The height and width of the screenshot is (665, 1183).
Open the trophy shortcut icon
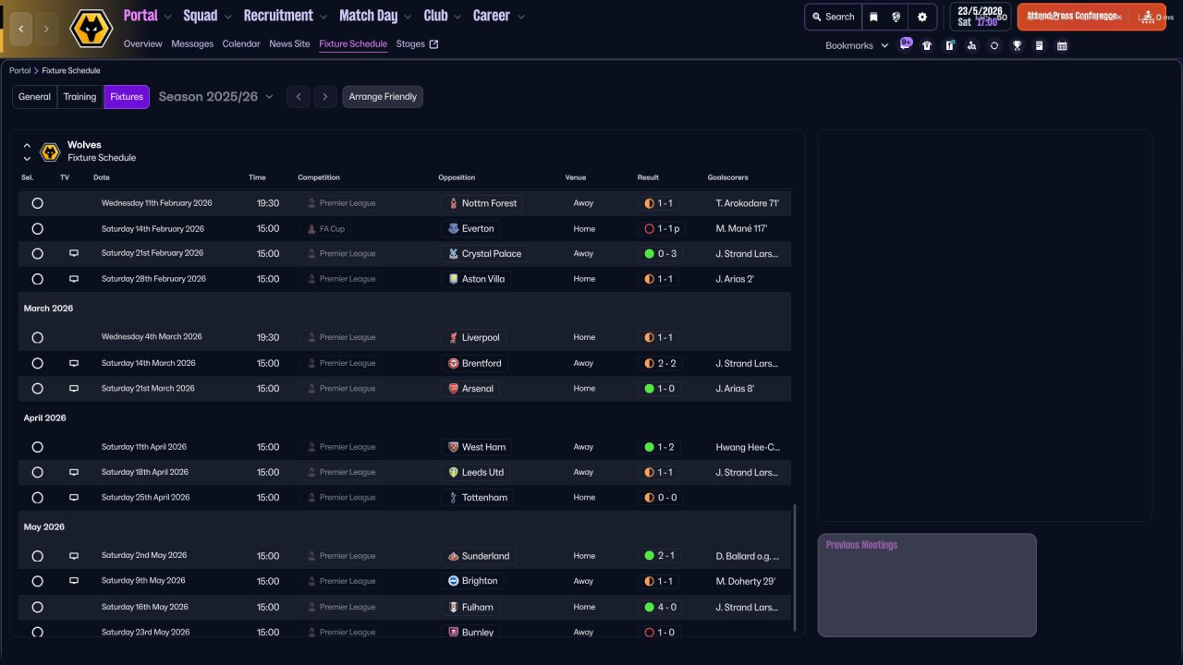click(x=1017, y=45)
